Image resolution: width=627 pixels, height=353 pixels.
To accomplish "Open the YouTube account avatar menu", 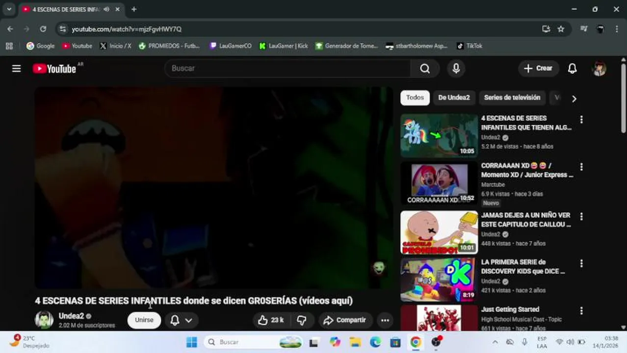I will [x=599, y=69].
